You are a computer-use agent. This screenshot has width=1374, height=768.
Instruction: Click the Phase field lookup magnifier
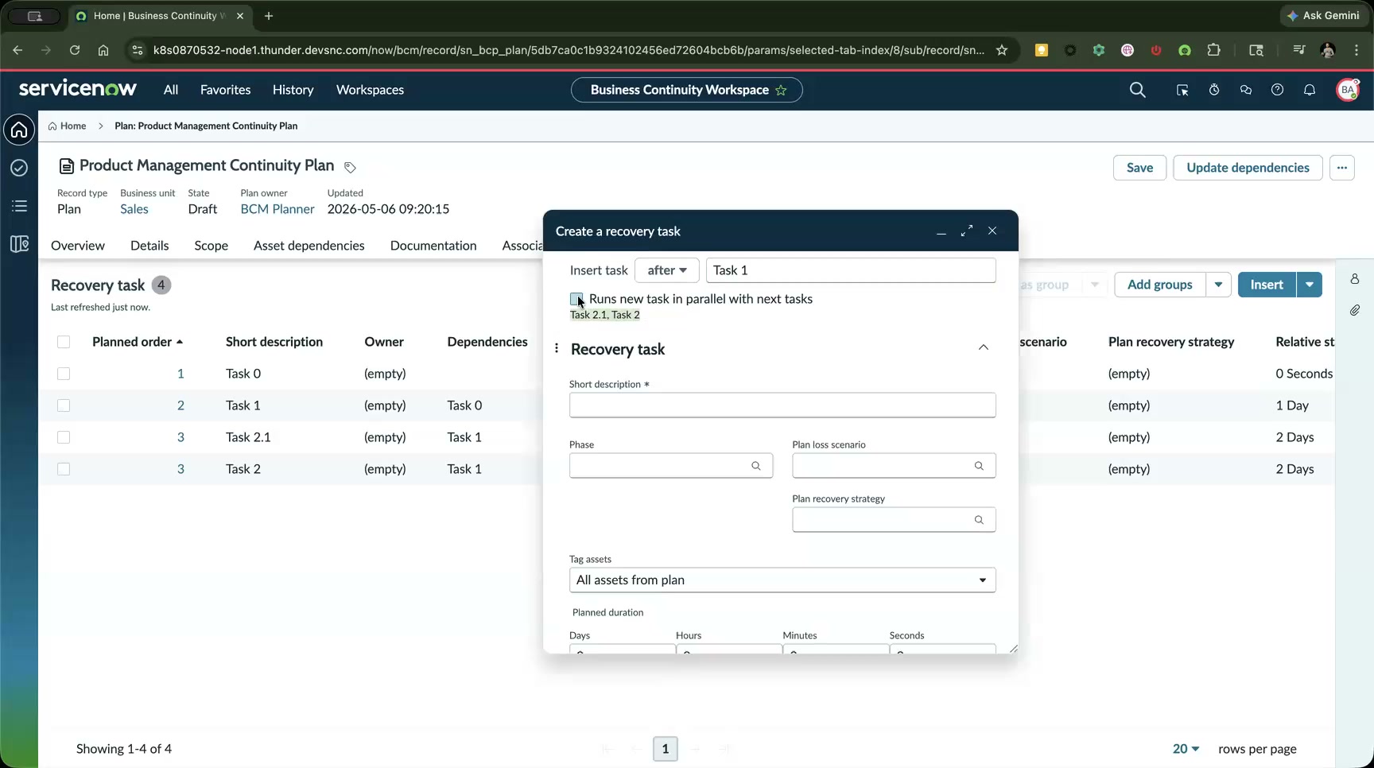tap(756, 466)
